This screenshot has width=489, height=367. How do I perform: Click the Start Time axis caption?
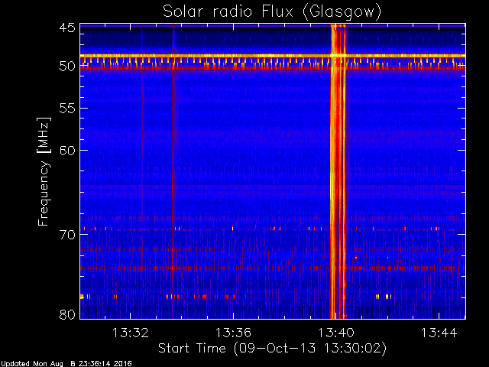tap(272, 349)
